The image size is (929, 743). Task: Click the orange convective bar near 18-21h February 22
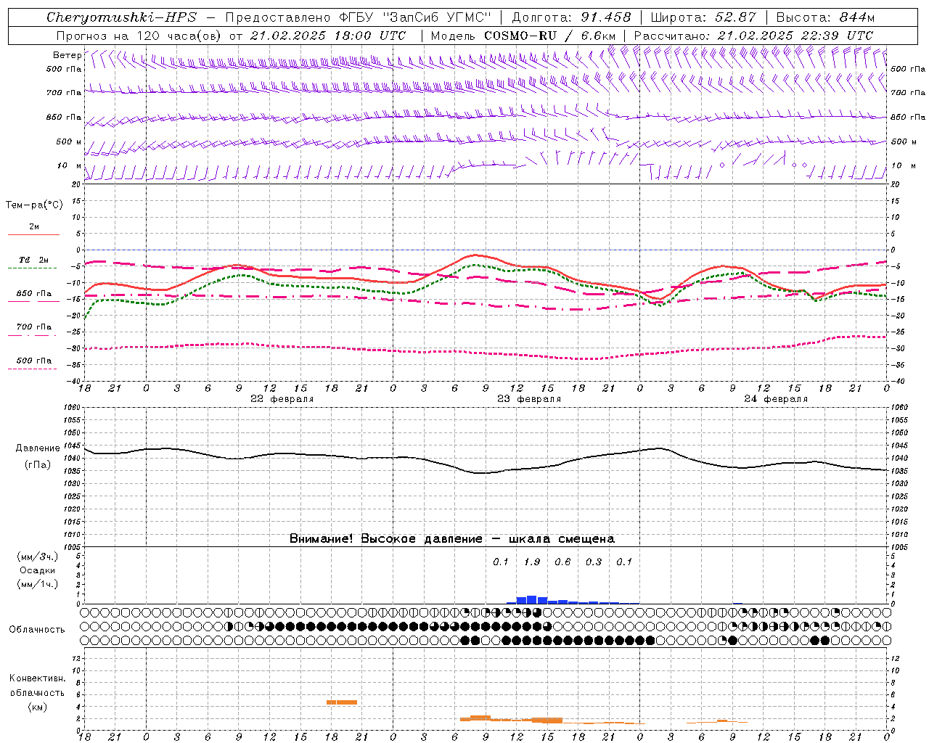341,702
